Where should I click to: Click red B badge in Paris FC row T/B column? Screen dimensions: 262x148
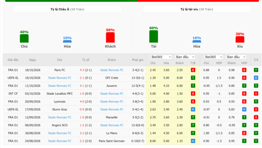coord(193,70)
